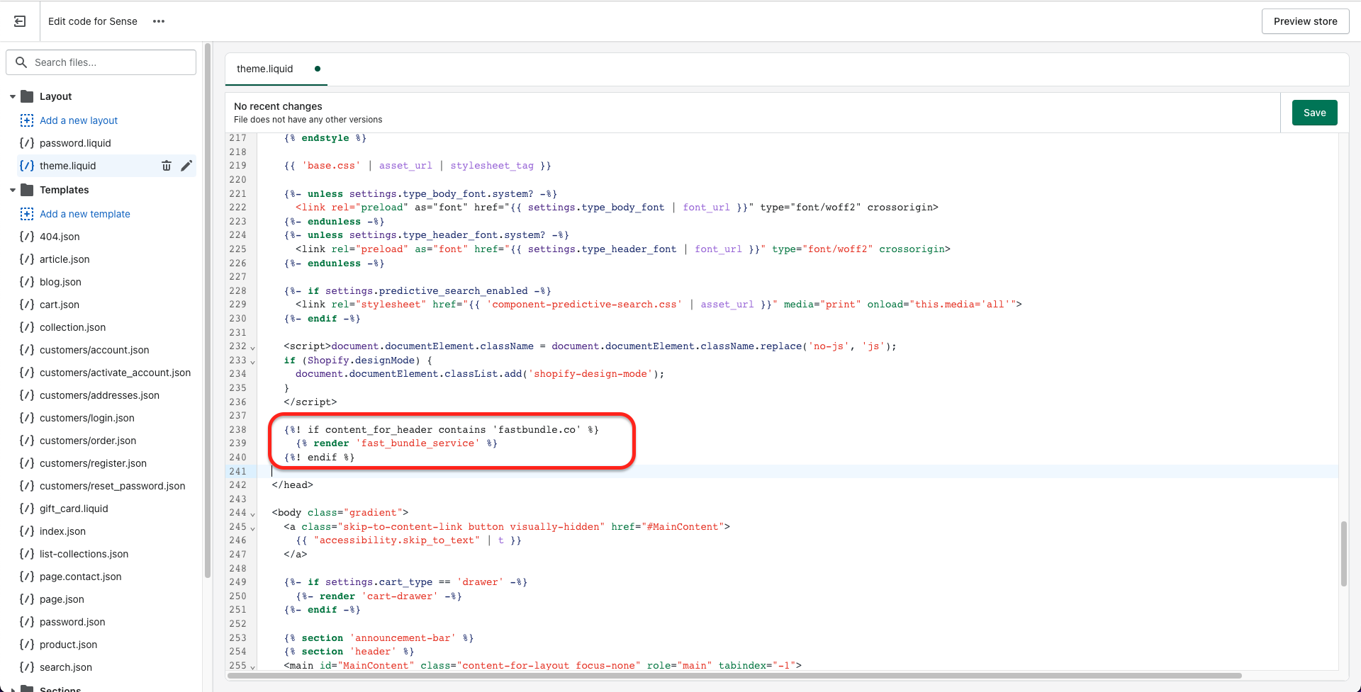Click the search magnifier icon
Screen dimensions: 1361x692
[x=21, y=62]
